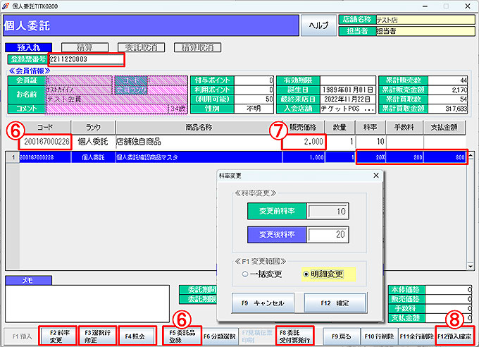
Task: Click the 手数料 column header
Action: [x=404, y=127]
